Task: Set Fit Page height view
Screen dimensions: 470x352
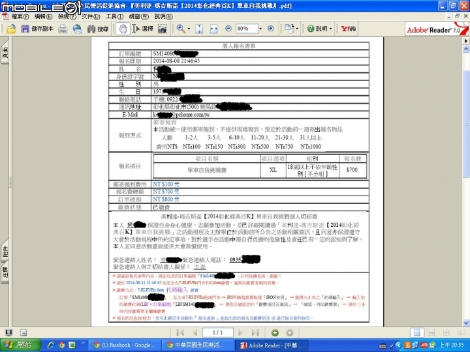Action: click(199, 29)
